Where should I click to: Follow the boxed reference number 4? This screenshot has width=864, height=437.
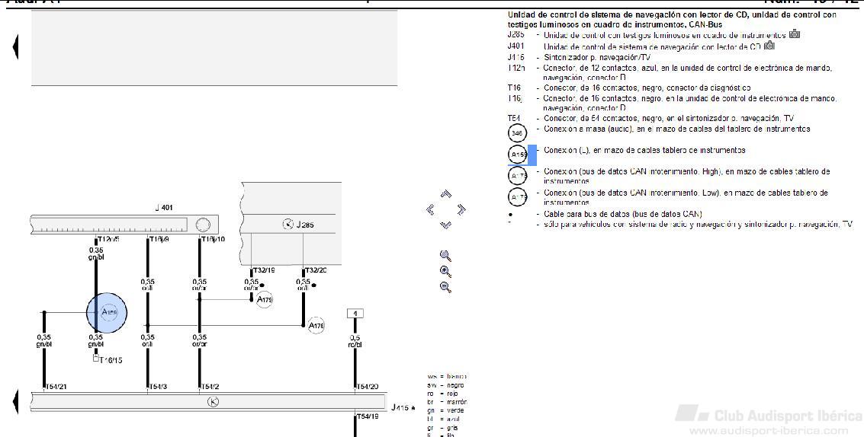point(355,314)
